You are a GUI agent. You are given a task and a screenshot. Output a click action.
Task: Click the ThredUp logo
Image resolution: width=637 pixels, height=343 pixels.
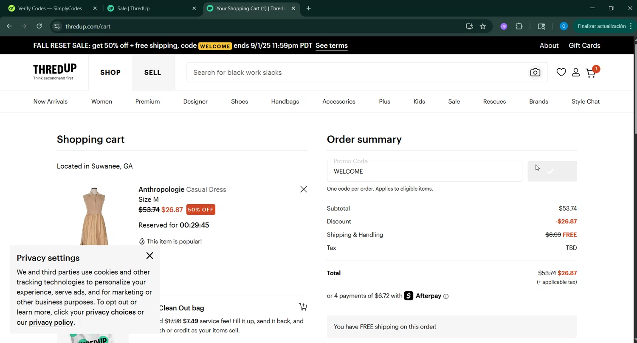(55, 72)
